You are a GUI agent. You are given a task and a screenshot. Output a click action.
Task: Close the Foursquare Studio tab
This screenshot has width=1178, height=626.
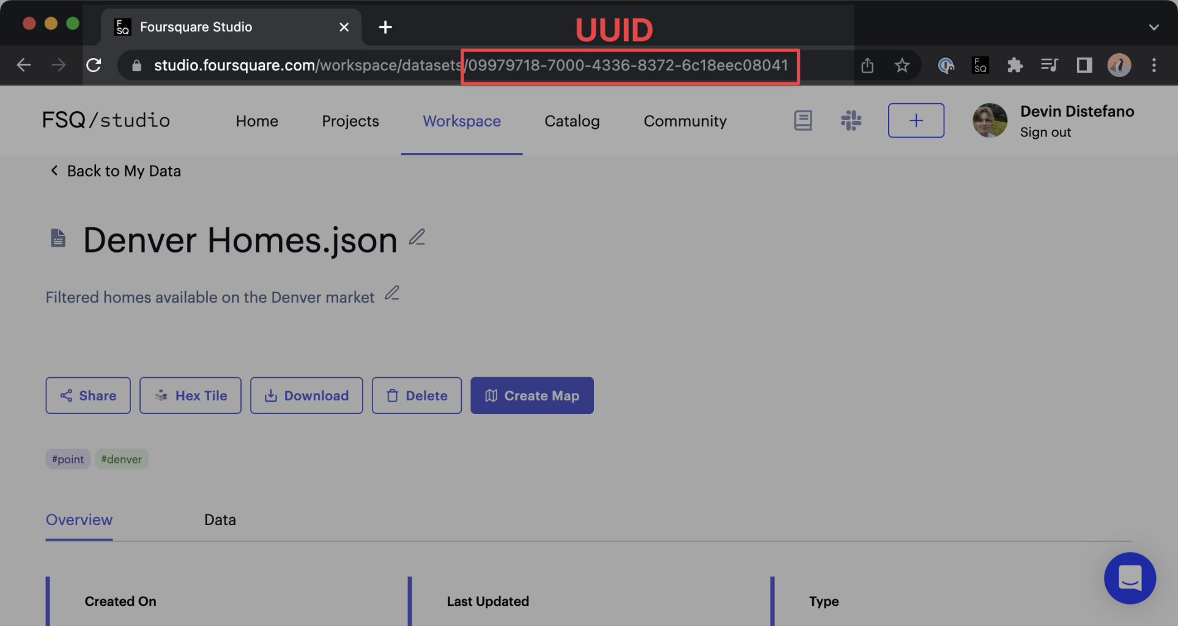(x=344, y=27)
